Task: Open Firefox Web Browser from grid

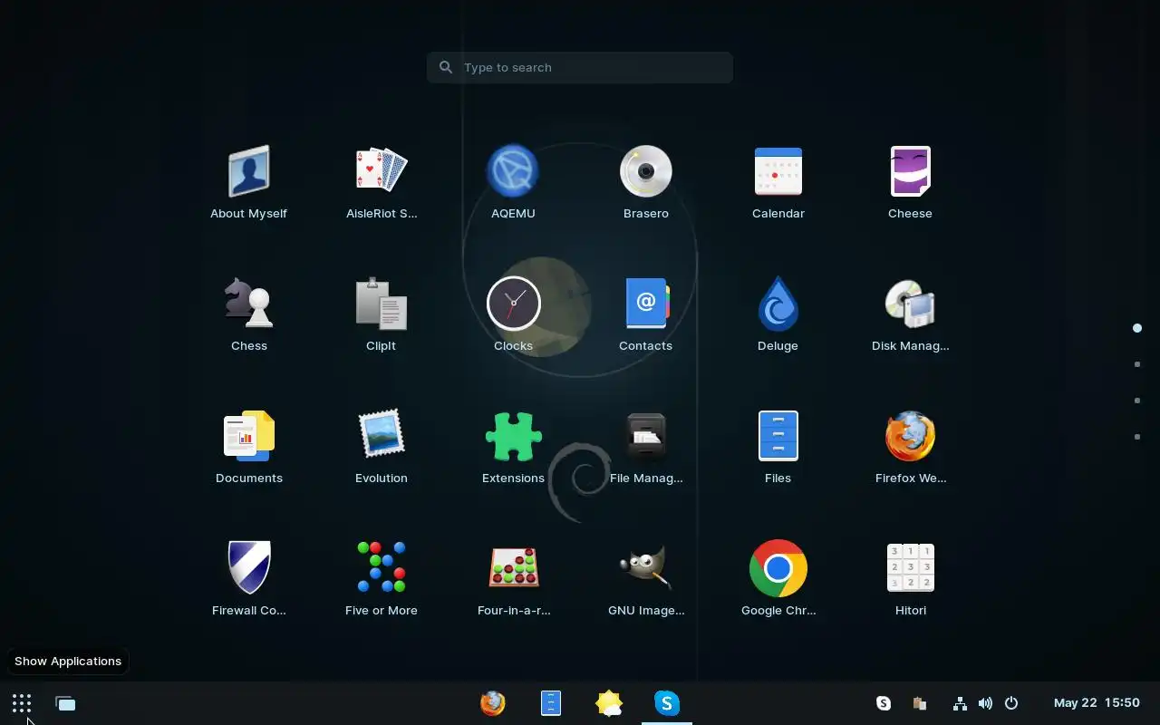Action: click(x=910, y=447)
